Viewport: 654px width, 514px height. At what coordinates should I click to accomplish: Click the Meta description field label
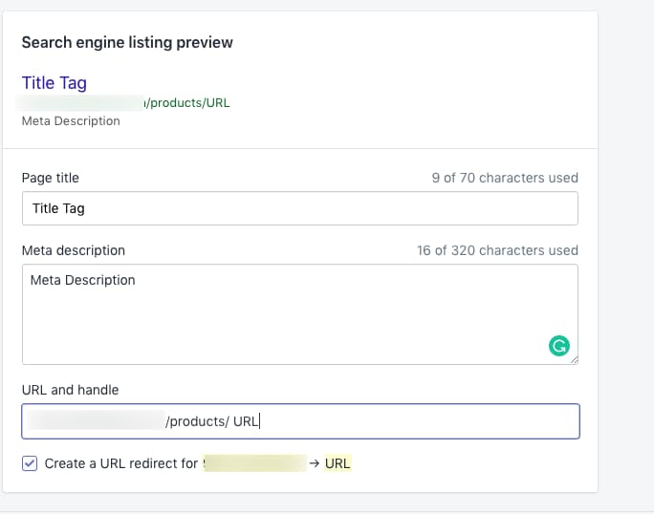tap(74, 250)
